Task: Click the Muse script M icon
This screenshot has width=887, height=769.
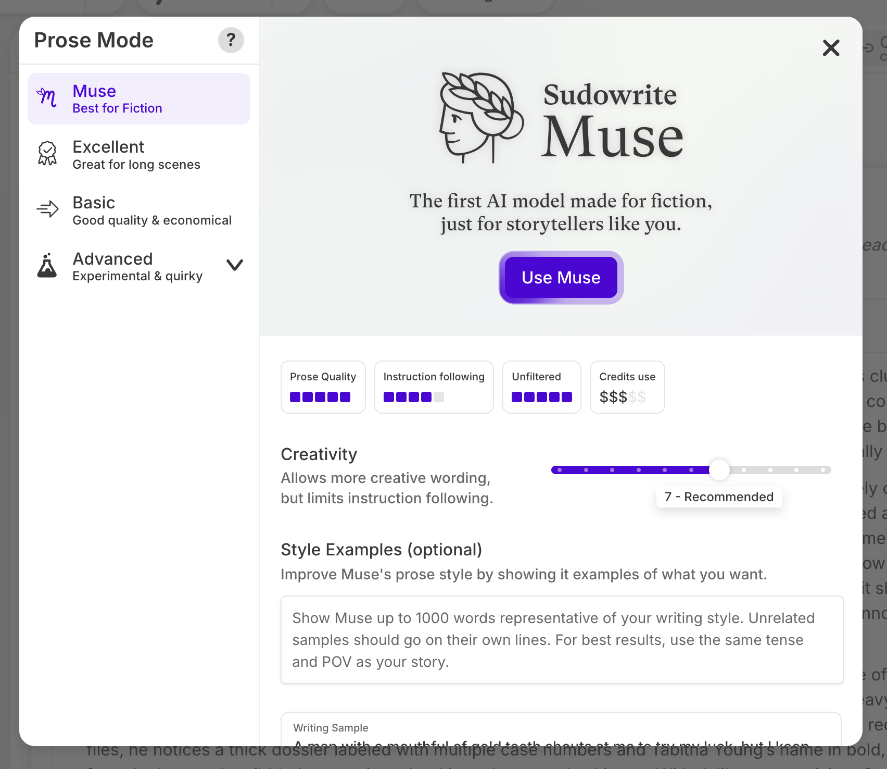Action: [x=47, y=97]
